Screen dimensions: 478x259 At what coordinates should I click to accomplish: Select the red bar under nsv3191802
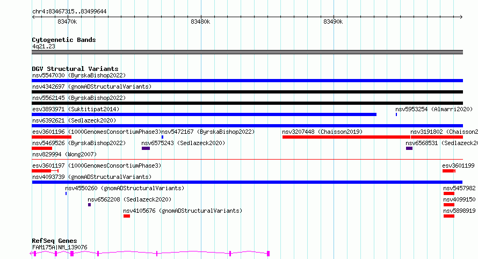pyautogui.click(x=437, y=137)
